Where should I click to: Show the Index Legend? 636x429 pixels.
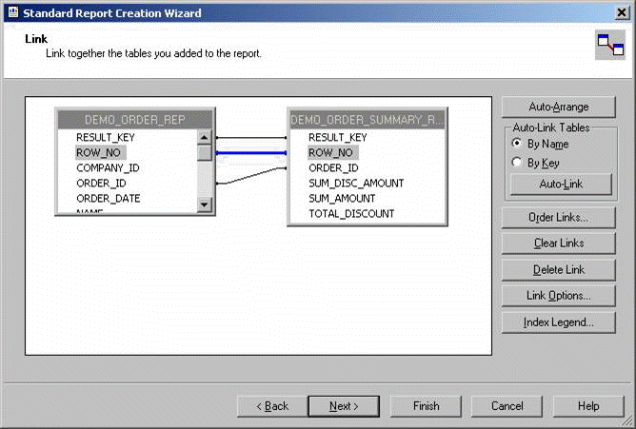click(x=558, y=322)
